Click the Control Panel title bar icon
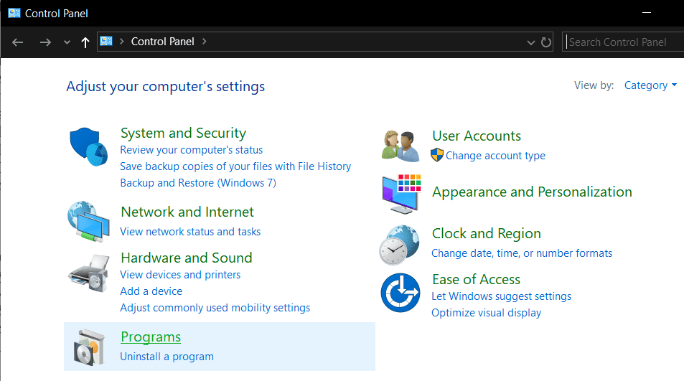 pyautogui.click(x=14, y=13)
